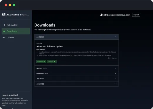Click the cloud icon beside Downloads

coord(4,31)
